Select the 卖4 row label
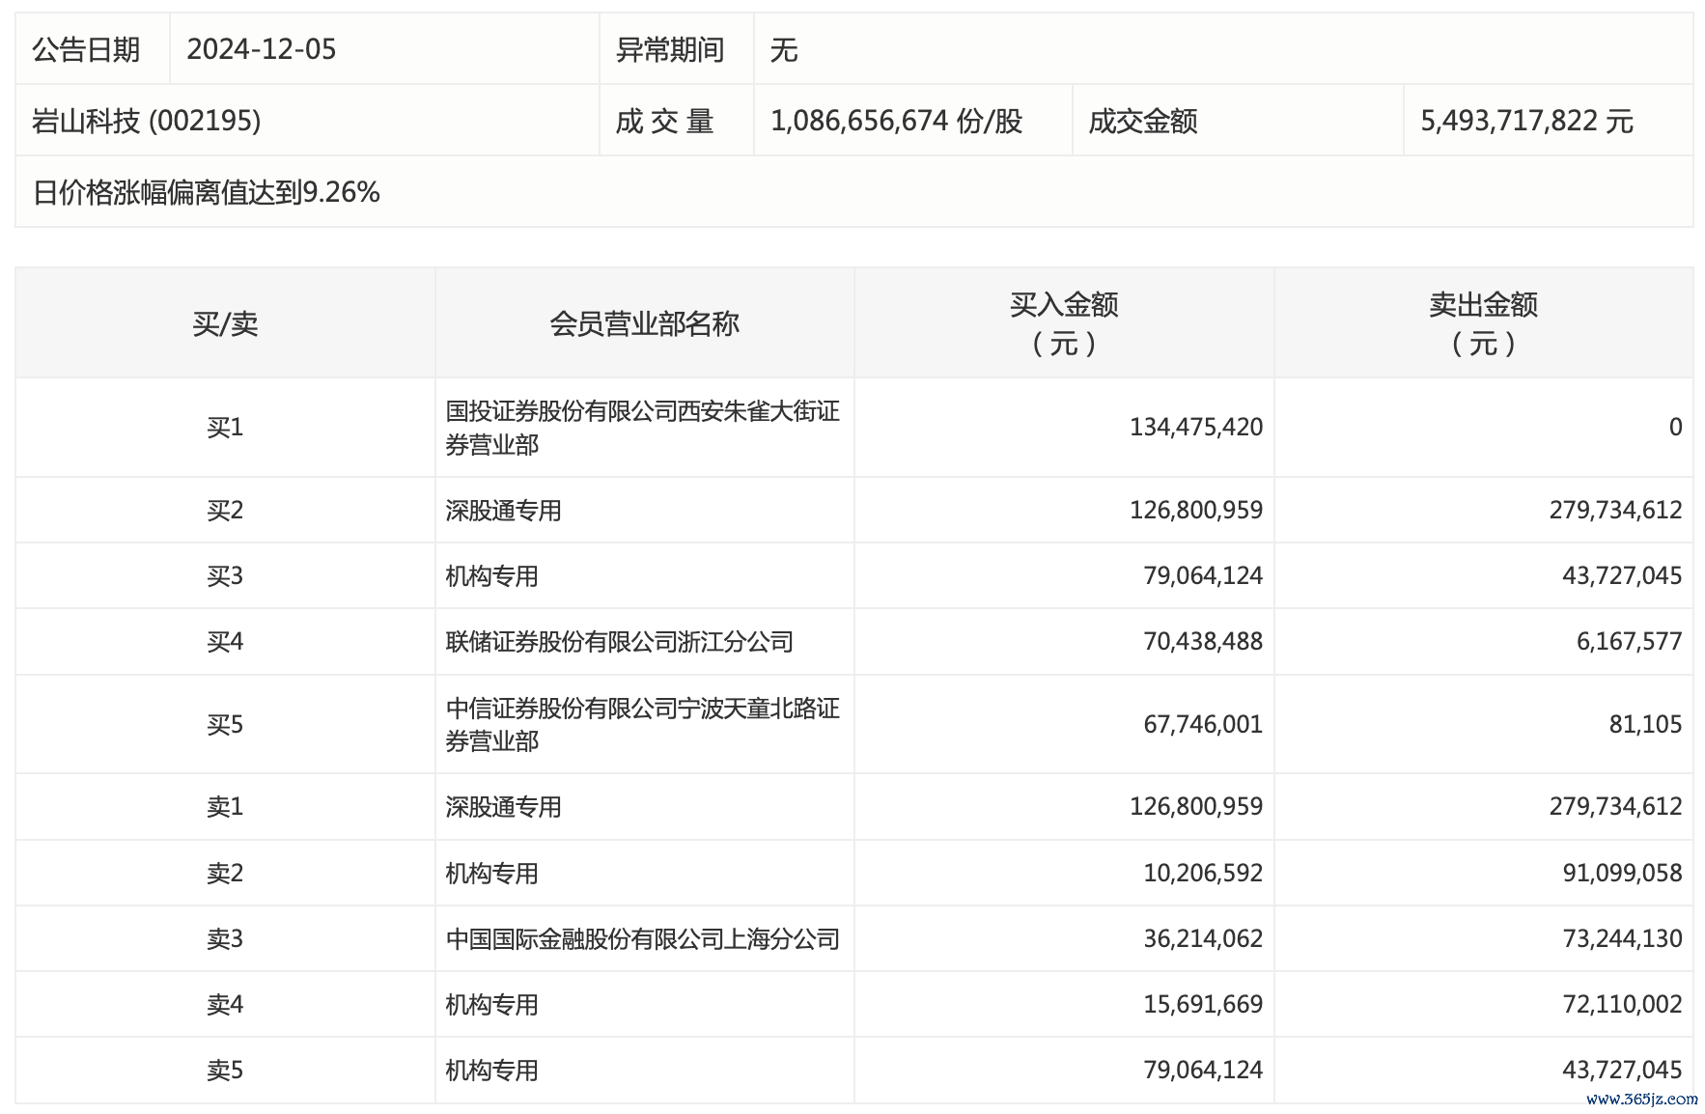Screen dimensions: 1705x1114 [x=225, y=1004]
